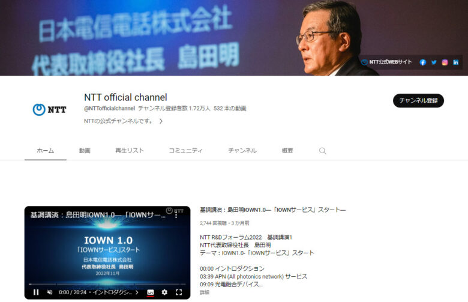Jump to 03:39 APN timestamp
Viewport: 468px width, 302px height.
pos(207,276)
